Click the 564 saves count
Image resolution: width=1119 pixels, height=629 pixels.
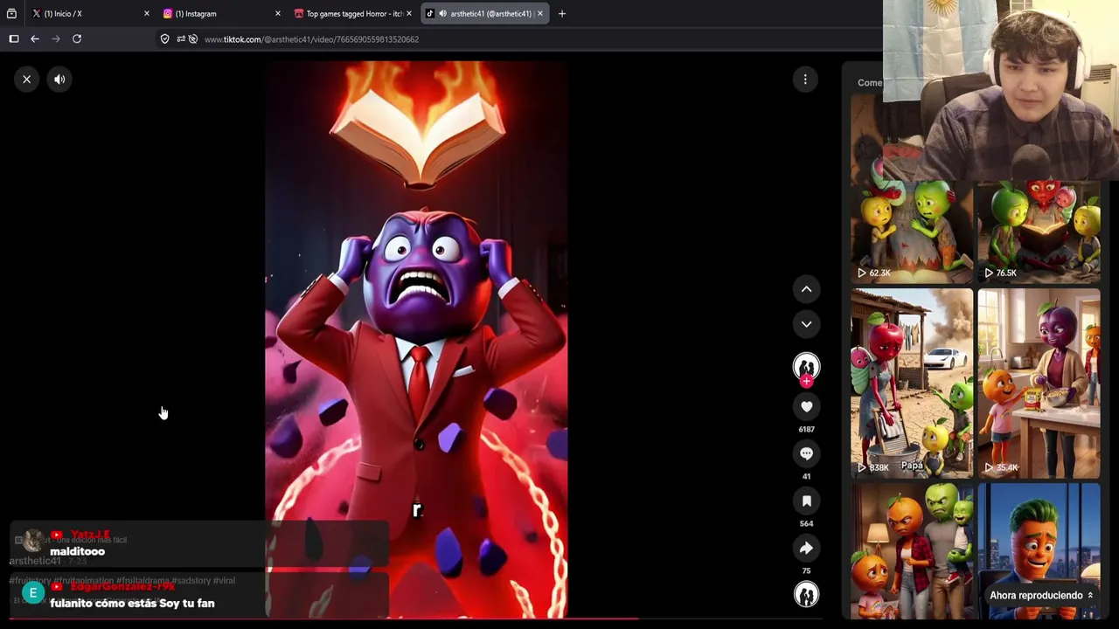806,523
